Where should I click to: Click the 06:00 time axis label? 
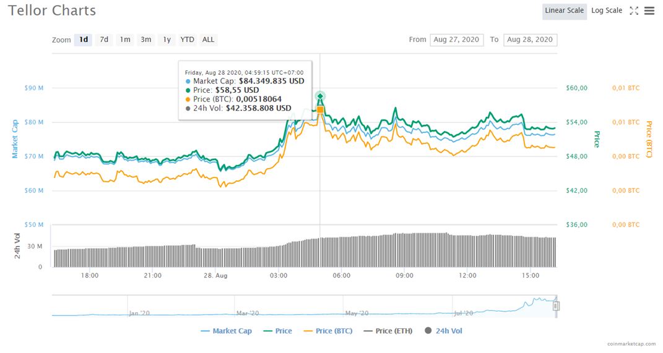tap(341, 275)
